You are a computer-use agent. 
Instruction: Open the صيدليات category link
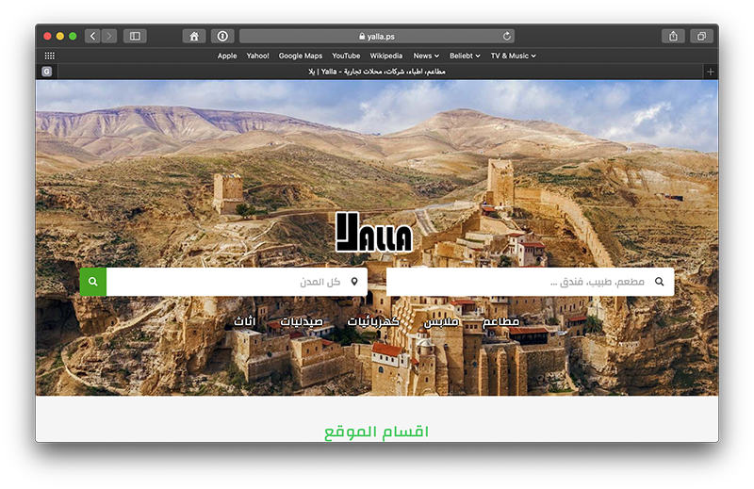coord(302,321)
